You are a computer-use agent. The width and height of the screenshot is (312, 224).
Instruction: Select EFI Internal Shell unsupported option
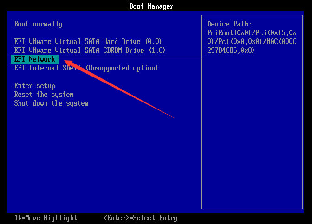click(86, 68)
